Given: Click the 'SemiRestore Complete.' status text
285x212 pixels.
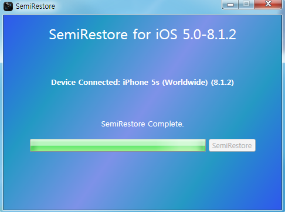Looking at the screenshot, I should coord(142,124).
